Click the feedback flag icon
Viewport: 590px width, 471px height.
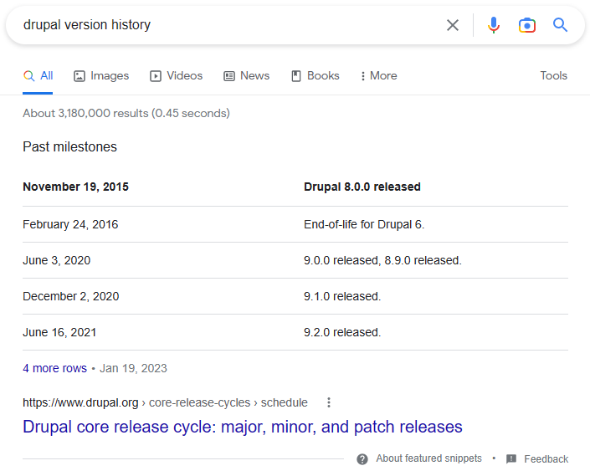click(511, 458)
